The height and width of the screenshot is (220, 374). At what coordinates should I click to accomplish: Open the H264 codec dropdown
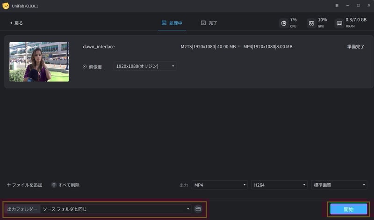pos(279,185)
